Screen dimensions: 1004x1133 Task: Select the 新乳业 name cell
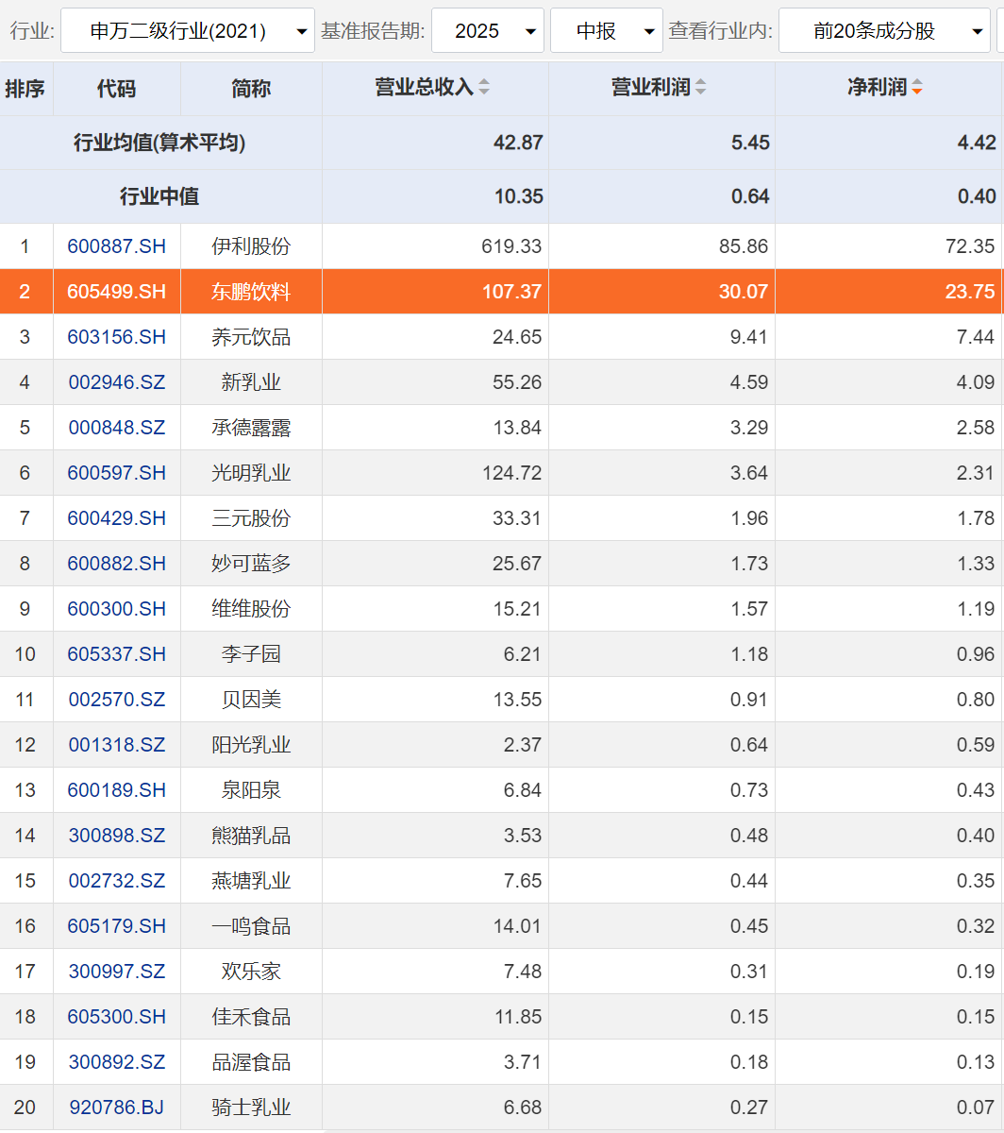point(251,382)
